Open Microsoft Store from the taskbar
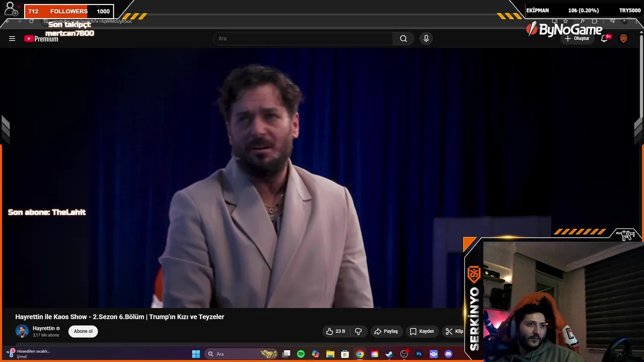This screenshot has width=644, height=362. 345,354
